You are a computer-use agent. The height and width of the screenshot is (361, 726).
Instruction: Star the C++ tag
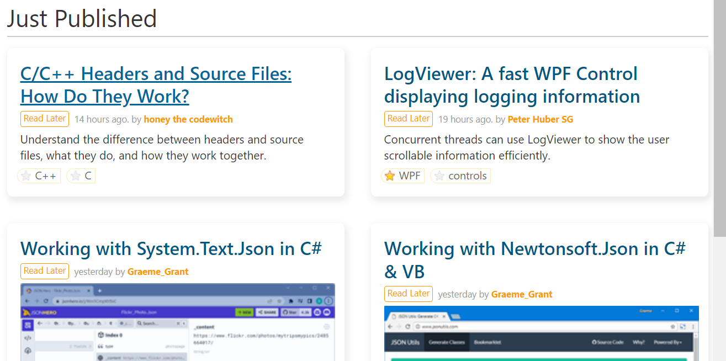26,176
